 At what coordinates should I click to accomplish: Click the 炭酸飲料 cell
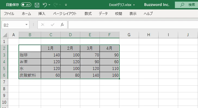[x=30, y=75]
